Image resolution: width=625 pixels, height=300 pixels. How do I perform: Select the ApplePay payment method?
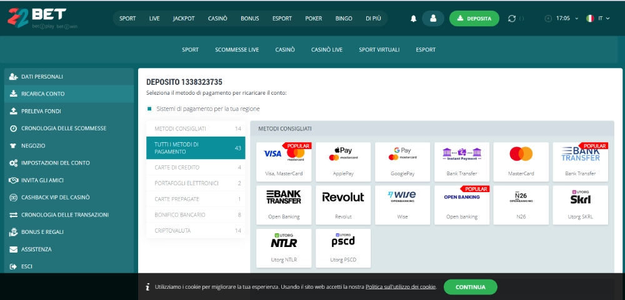(343, 162)
